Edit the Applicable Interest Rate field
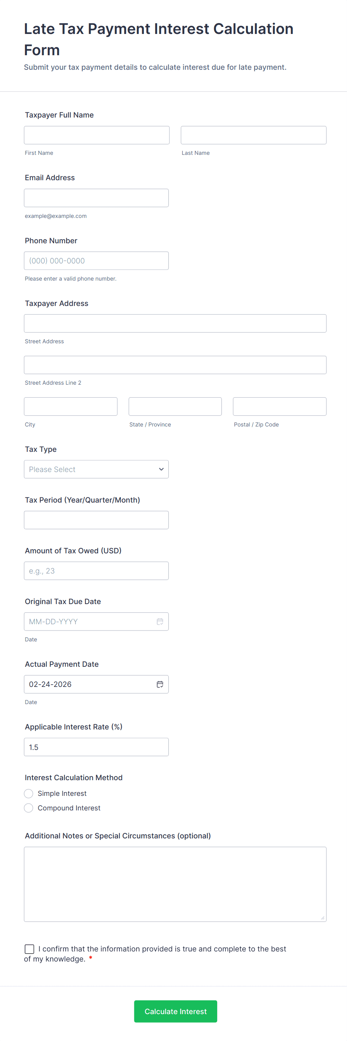This screenshot has height=1041, width=347. point(96,747)
